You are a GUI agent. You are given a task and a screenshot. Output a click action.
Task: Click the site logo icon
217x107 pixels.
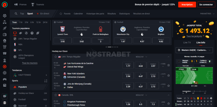pos(5,4)
